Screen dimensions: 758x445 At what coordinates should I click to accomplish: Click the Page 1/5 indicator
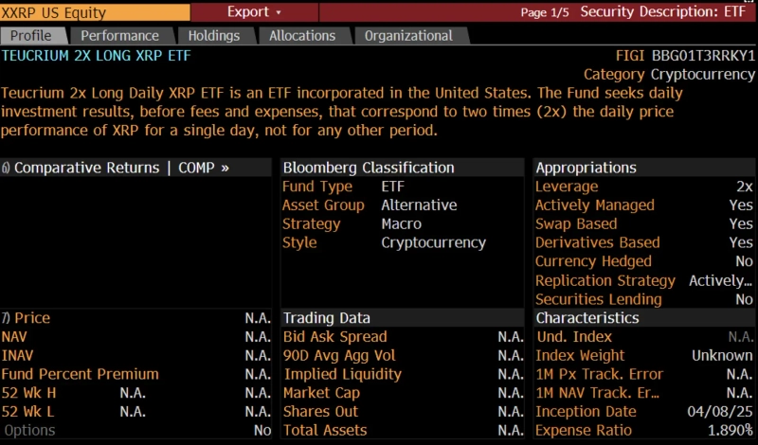tap(546, 13)
